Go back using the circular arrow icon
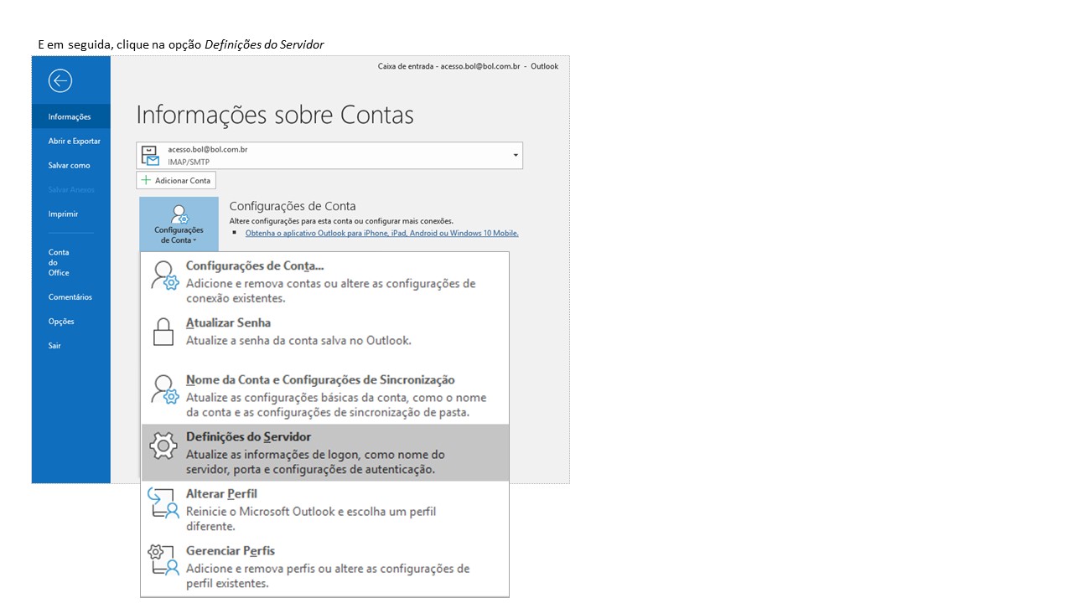The width and height of the screenshot is (1073, 603). tap(60, 80)
